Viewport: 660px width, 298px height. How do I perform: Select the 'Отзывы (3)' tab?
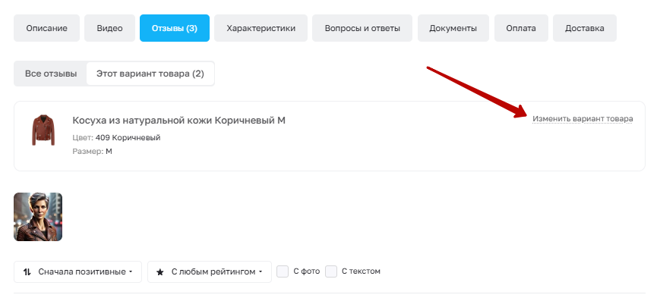175,28
